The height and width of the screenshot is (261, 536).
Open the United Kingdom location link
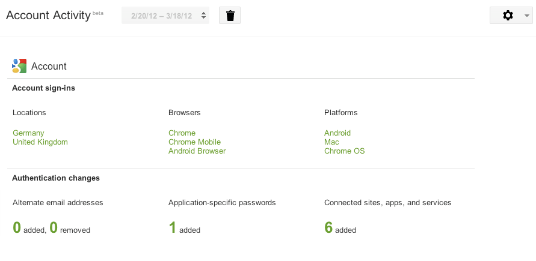coord(40,142)
